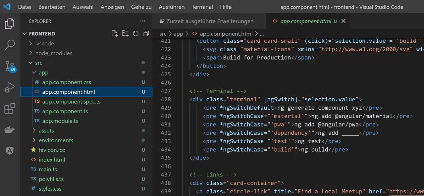This screenshot has height=196, width=424.
Task: Open Explorer more actions ellipsis
Action: pos(142,21)
